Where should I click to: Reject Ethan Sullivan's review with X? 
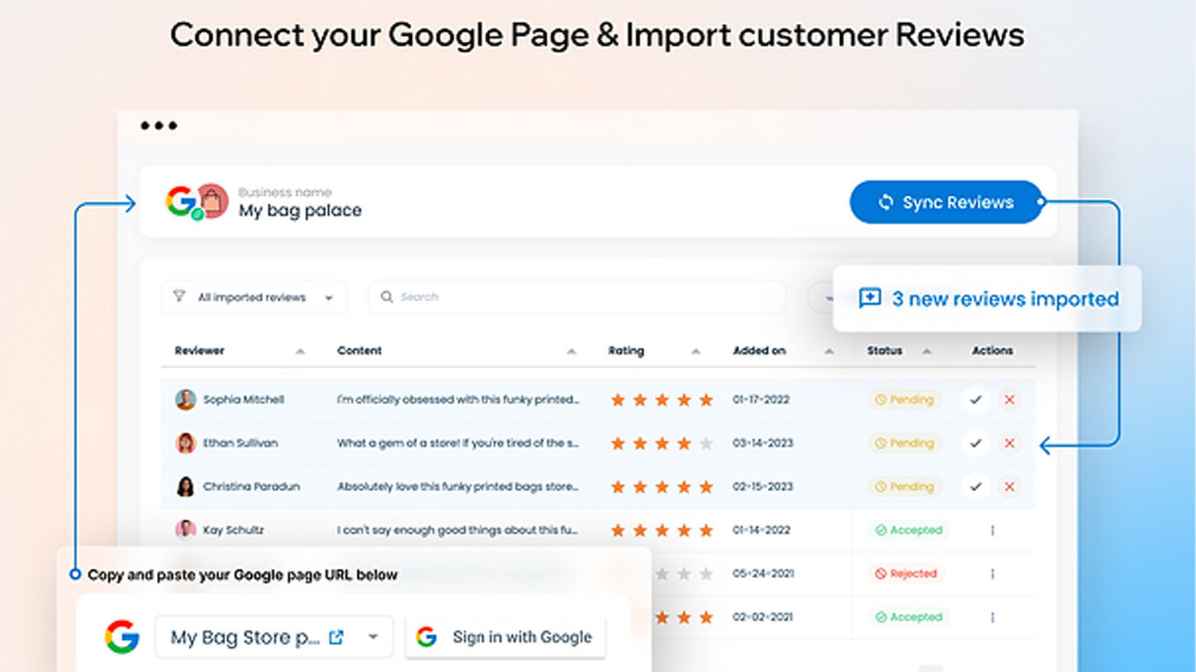[x=1009, y=444]
